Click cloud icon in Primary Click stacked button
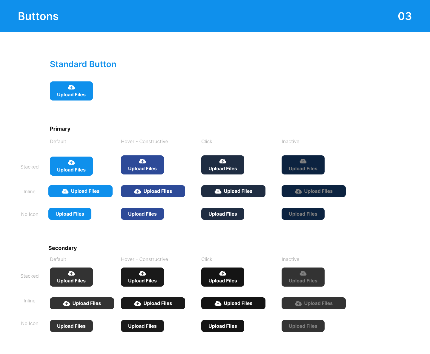 [223, 161]
